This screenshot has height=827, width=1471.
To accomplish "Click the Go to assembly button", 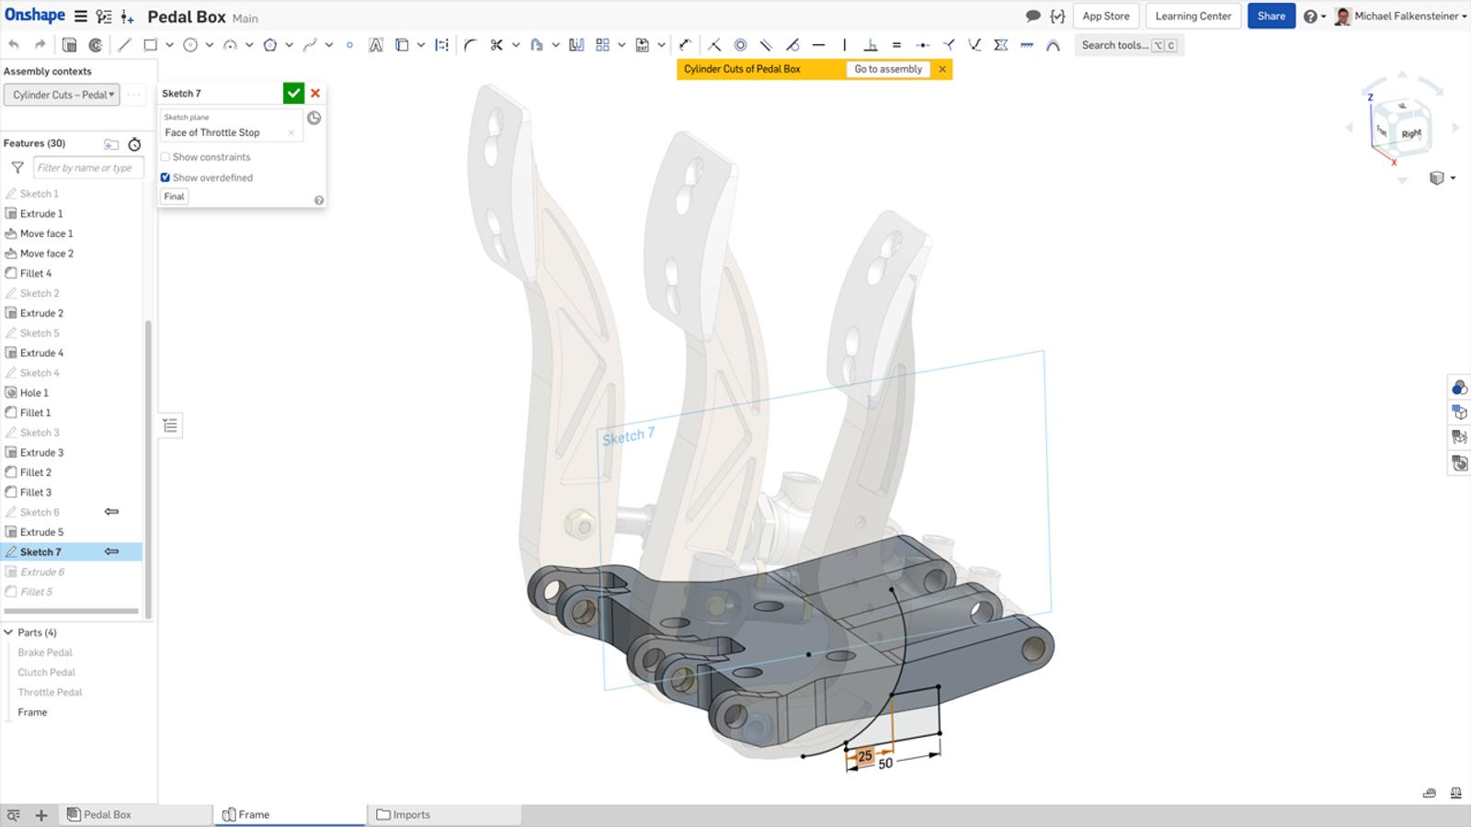I will click(x=887, y=69).
